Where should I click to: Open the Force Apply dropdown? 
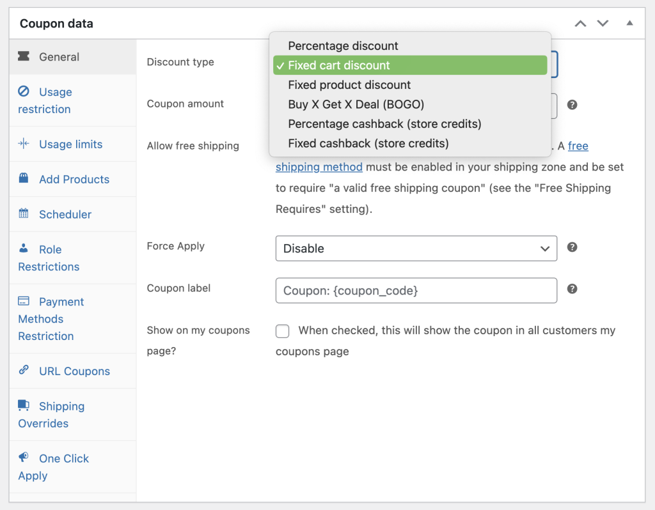(416, 249)
